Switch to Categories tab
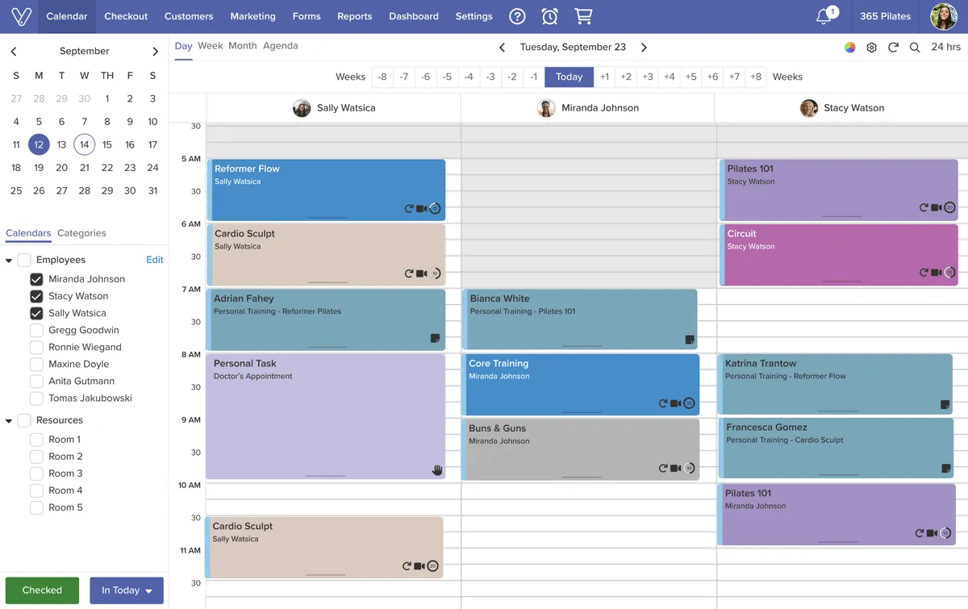Image resolution: width=968 pixels, height=609 pixels. (x=81, y=233)
